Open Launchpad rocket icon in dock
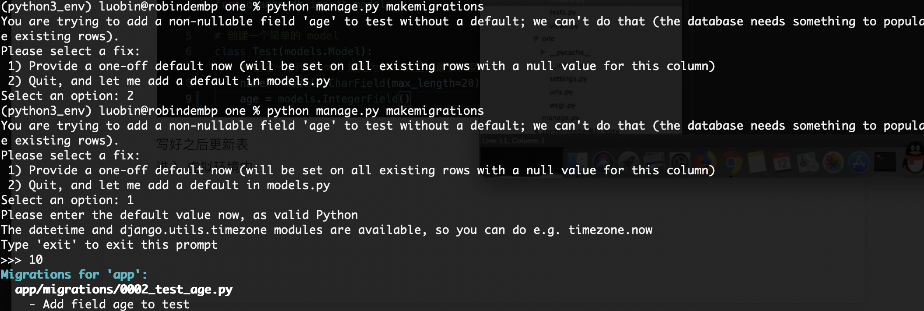The height and width of the screenshot is (311, 924). 629,163
